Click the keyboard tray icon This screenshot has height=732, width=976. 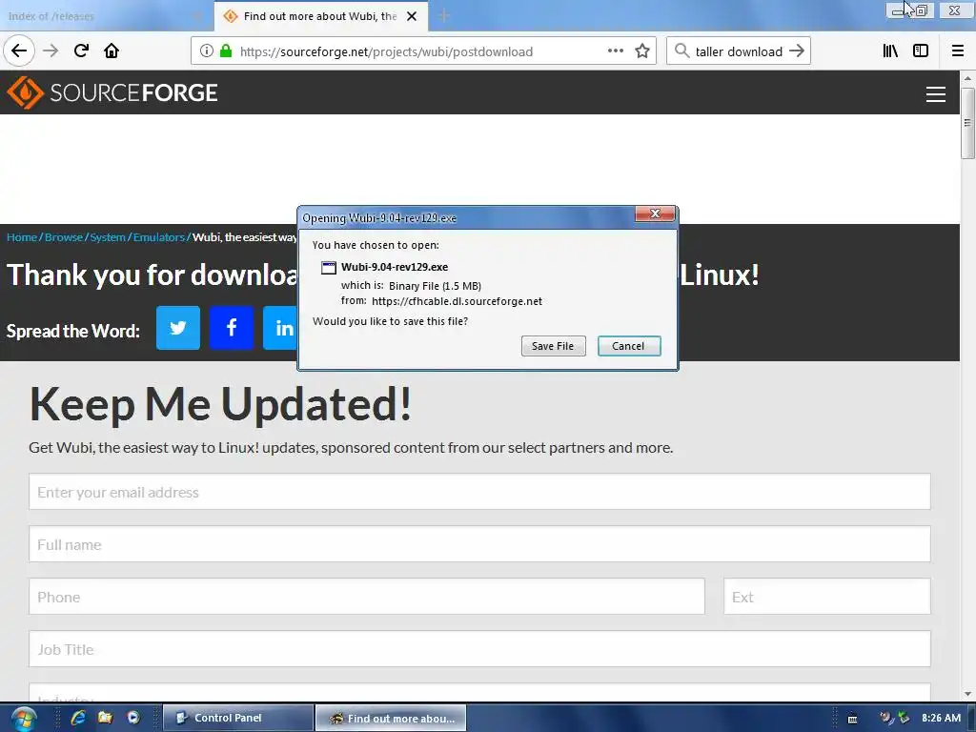[853, 719]
